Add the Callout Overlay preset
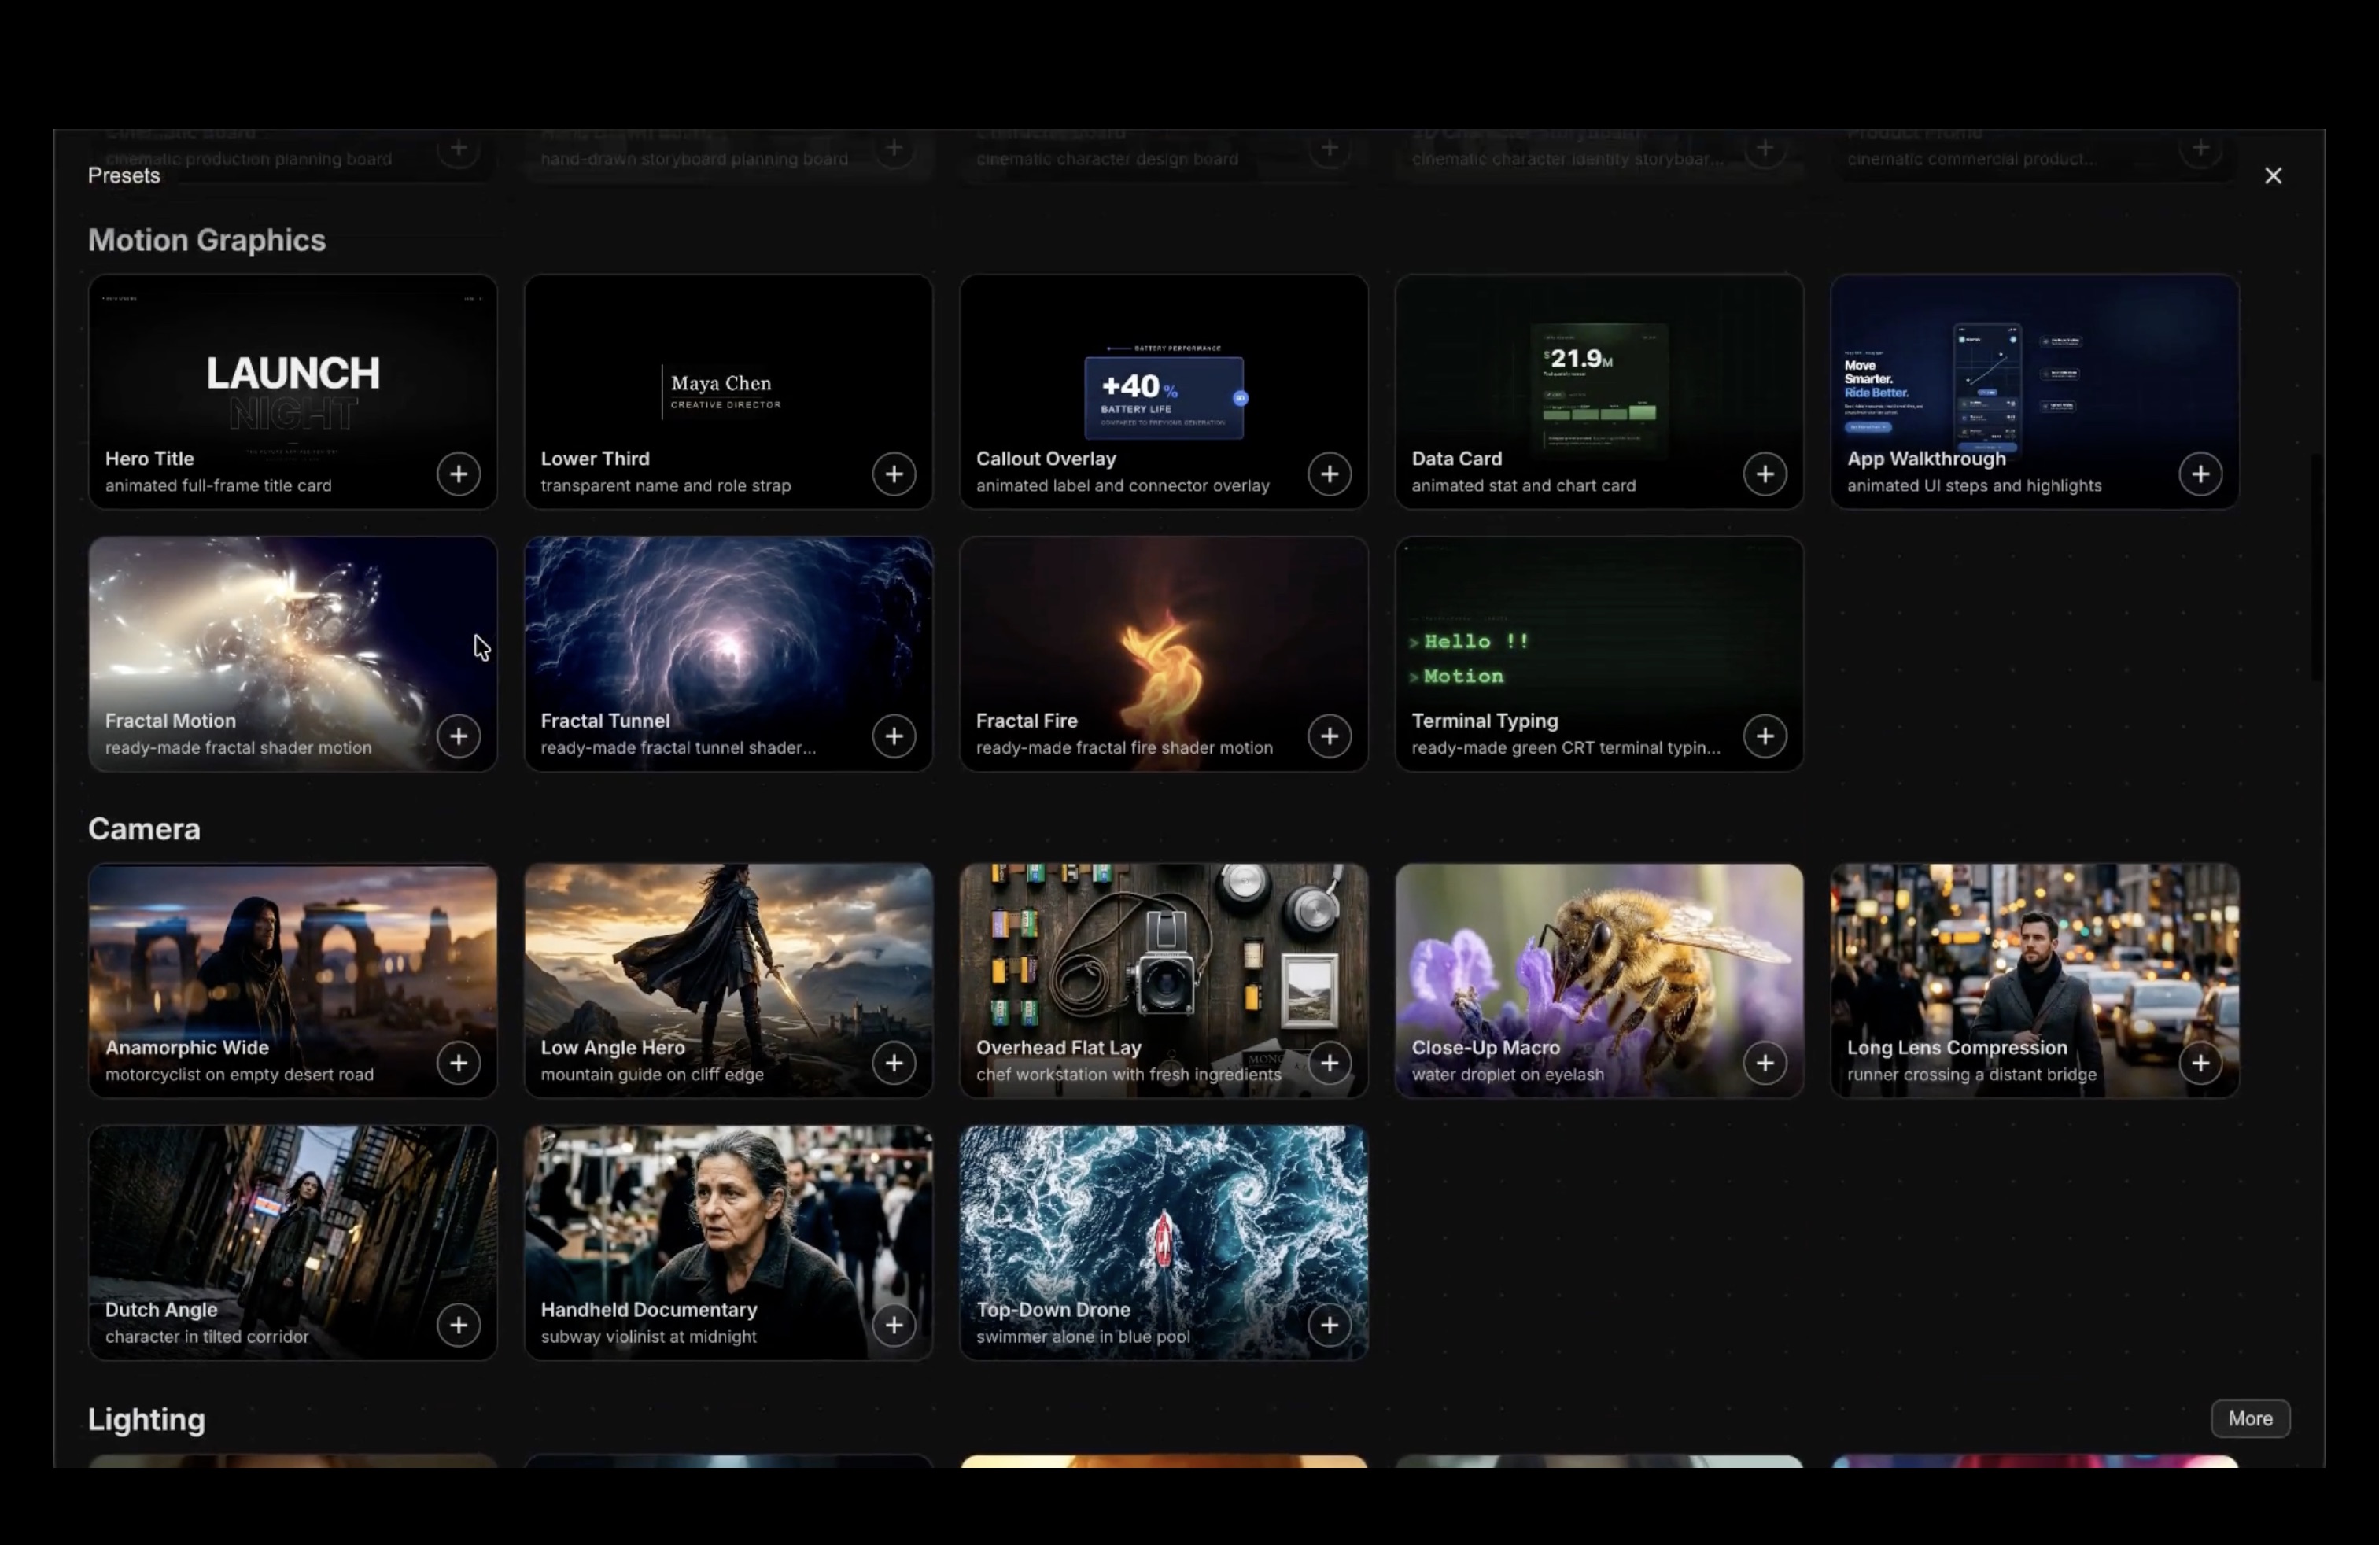2379x1545 pixels. [x=1330, y=474]
